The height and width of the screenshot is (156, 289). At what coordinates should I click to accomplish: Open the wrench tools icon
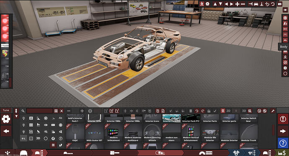point(273,111)
